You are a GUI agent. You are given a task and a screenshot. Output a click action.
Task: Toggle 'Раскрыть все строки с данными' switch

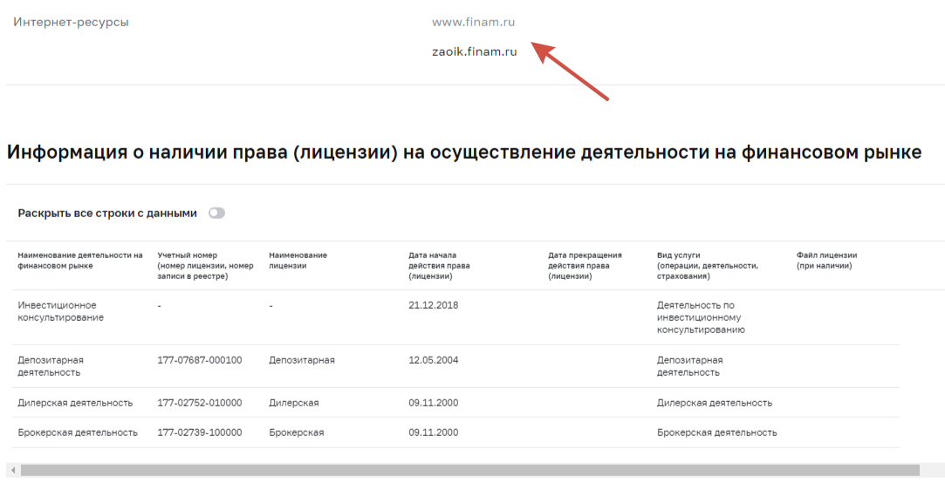pos(216,213)
